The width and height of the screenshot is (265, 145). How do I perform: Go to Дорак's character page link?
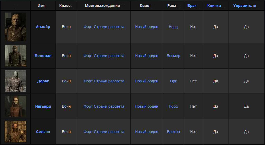click(43, 81)
